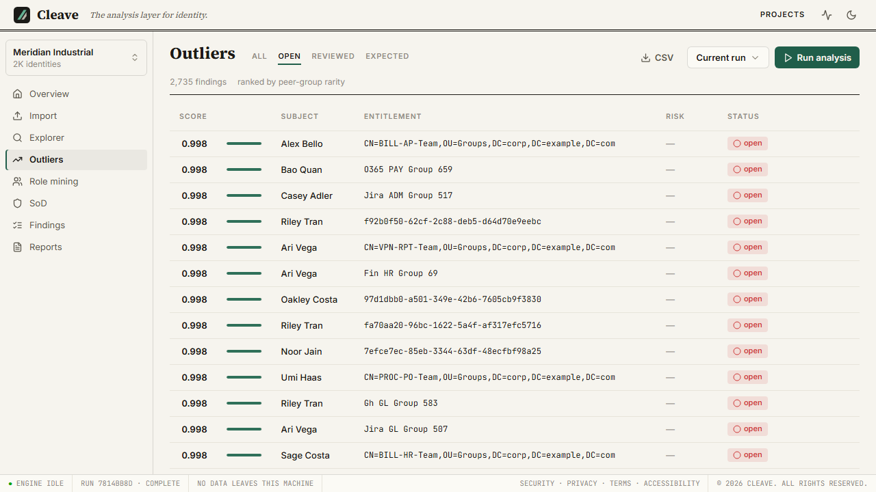Click GUID entitlement starting fa70aa20

(x=452, y=325)
